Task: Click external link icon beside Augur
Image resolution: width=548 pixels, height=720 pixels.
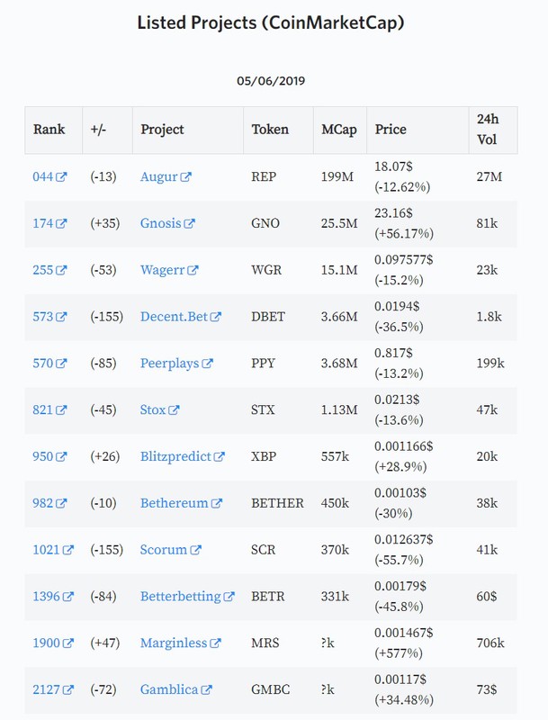Action: [185, 177]
